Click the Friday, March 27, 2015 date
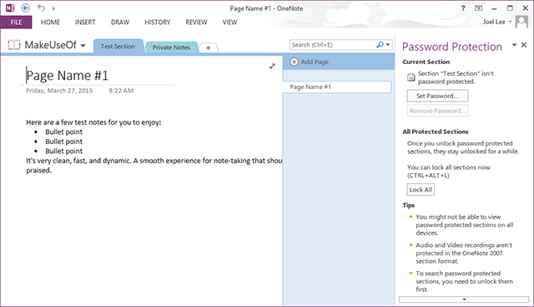The image size is (534, 307). pos(59,91)
